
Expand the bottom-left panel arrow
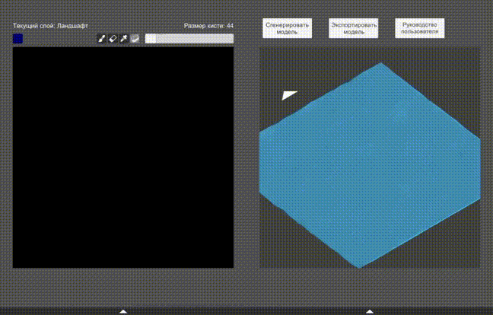[x=123, y=310]
